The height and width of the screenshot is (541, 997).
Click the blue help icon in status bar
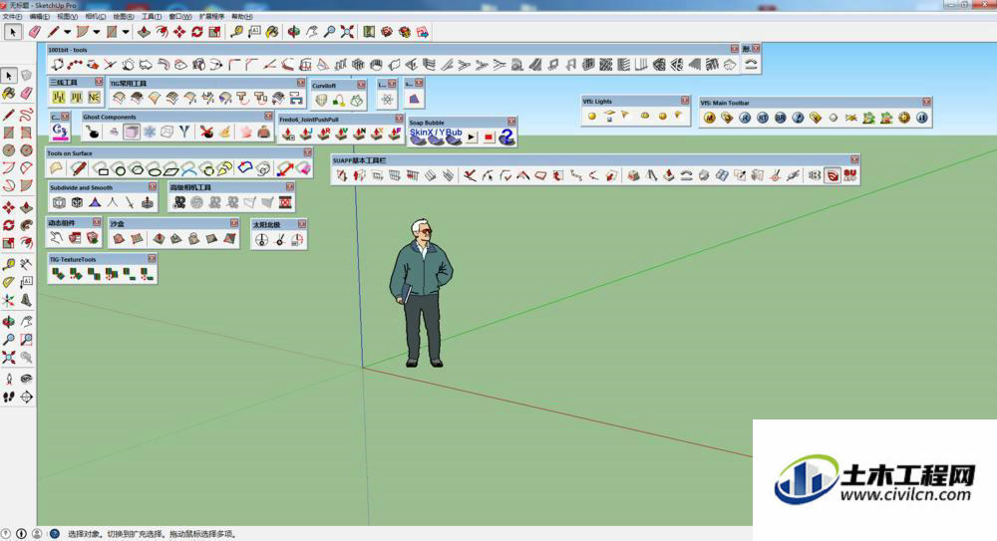point(55,534)
